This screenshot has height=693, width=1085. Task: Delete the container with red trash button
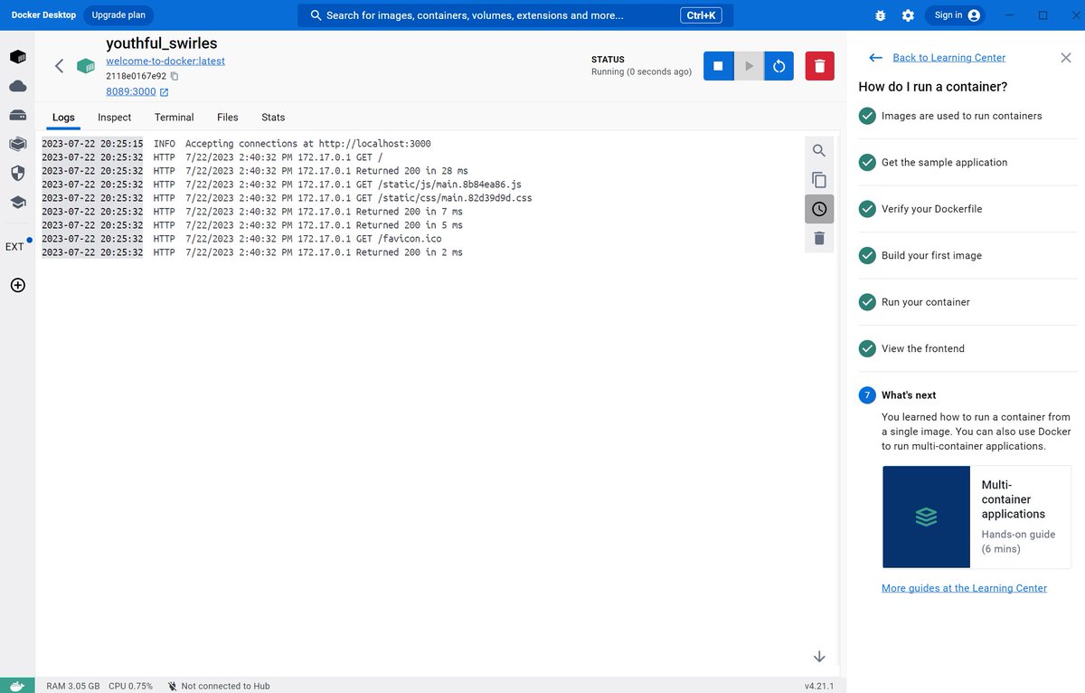(x=819, y=65)
